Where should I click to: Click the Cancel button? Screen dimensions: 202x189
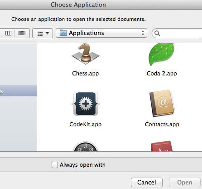tap(147, 182)
